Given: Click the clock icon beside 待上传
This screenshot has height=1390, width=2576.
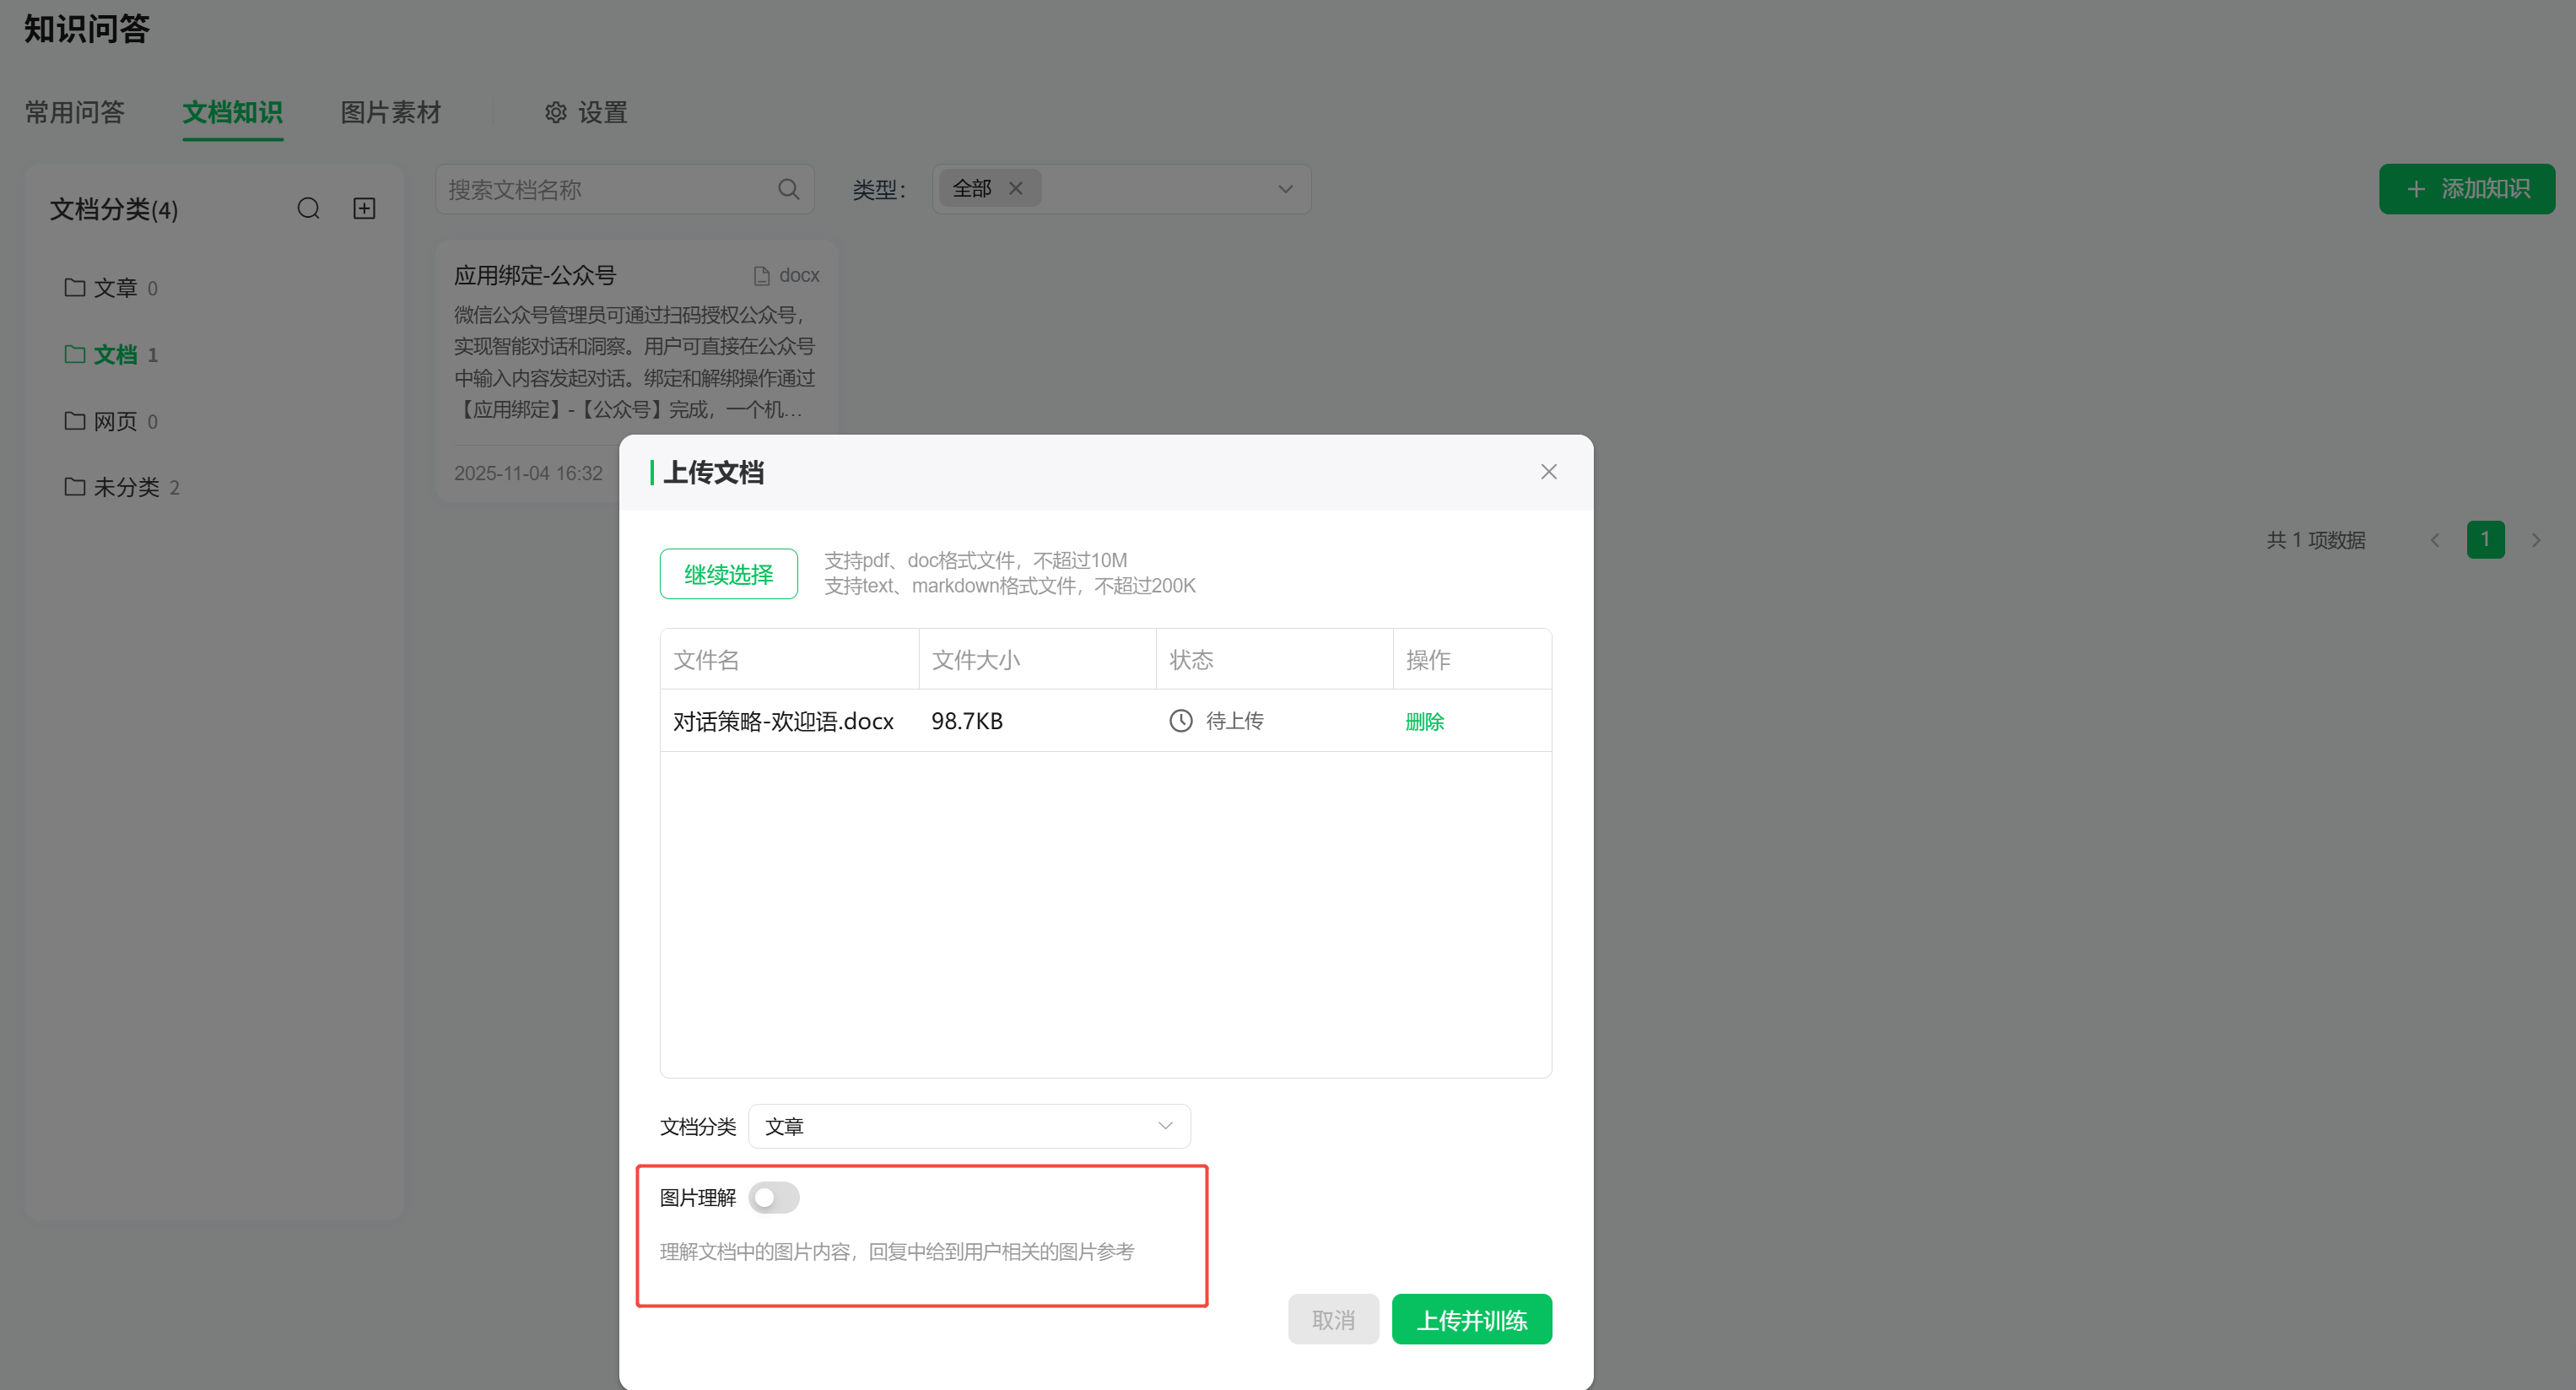Looking at the screenshot, I should click(x=1181, y=721).
